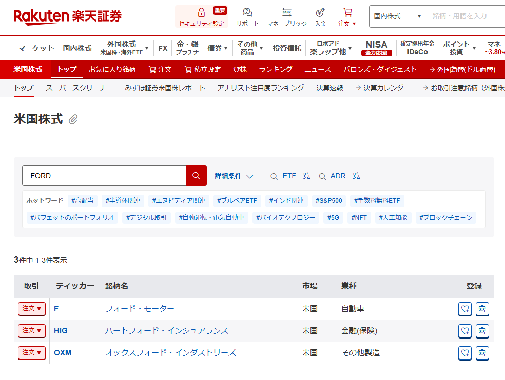
Task: Select #5G hot word tag
Action: click(x=333, y=217)
